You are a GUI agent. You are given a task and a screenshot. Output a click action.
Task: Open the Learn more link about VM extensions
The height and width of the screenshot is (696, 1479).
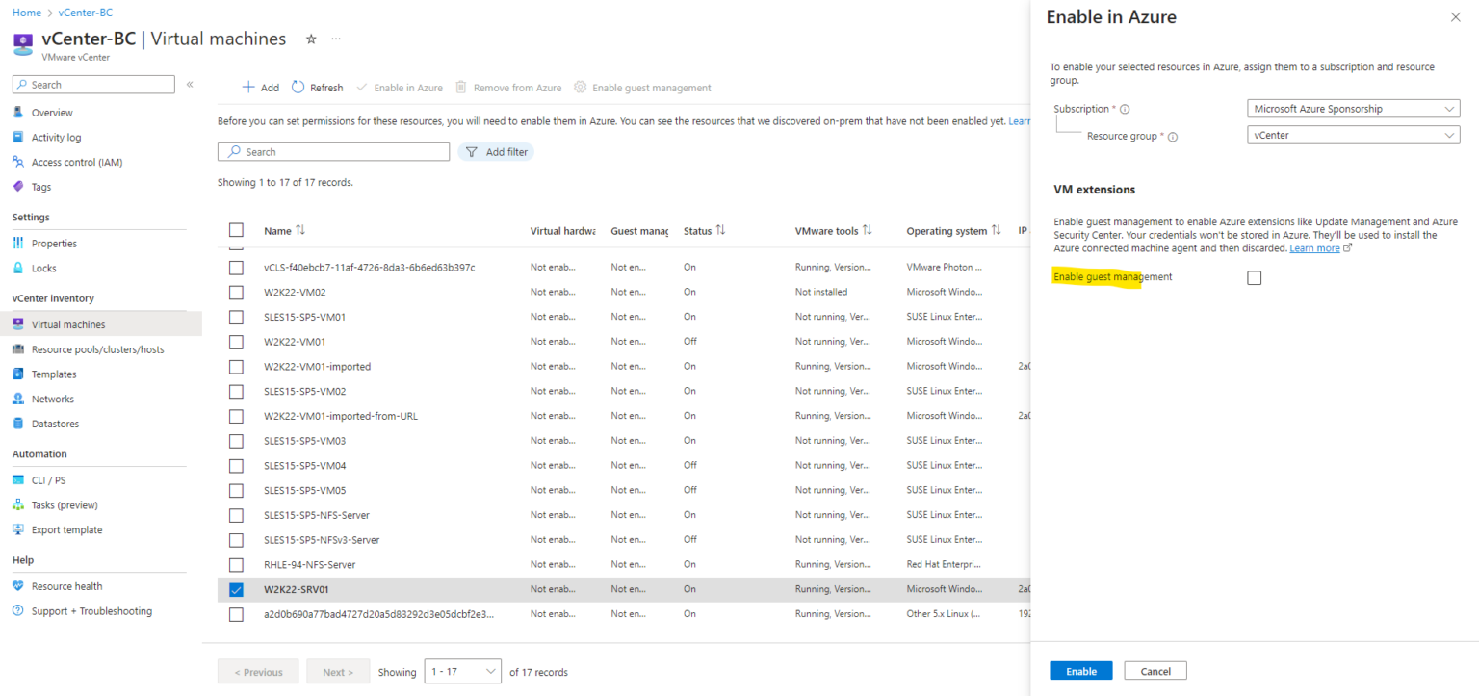click(1315, 247)
